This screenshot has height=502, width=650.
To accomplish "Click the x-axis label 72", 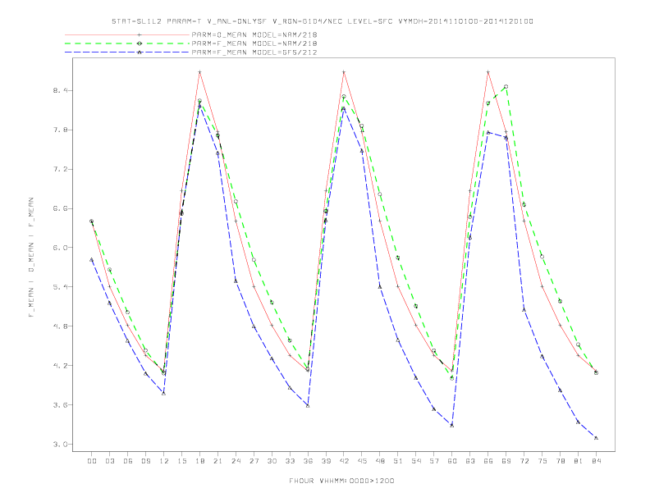I will [524, 461].
